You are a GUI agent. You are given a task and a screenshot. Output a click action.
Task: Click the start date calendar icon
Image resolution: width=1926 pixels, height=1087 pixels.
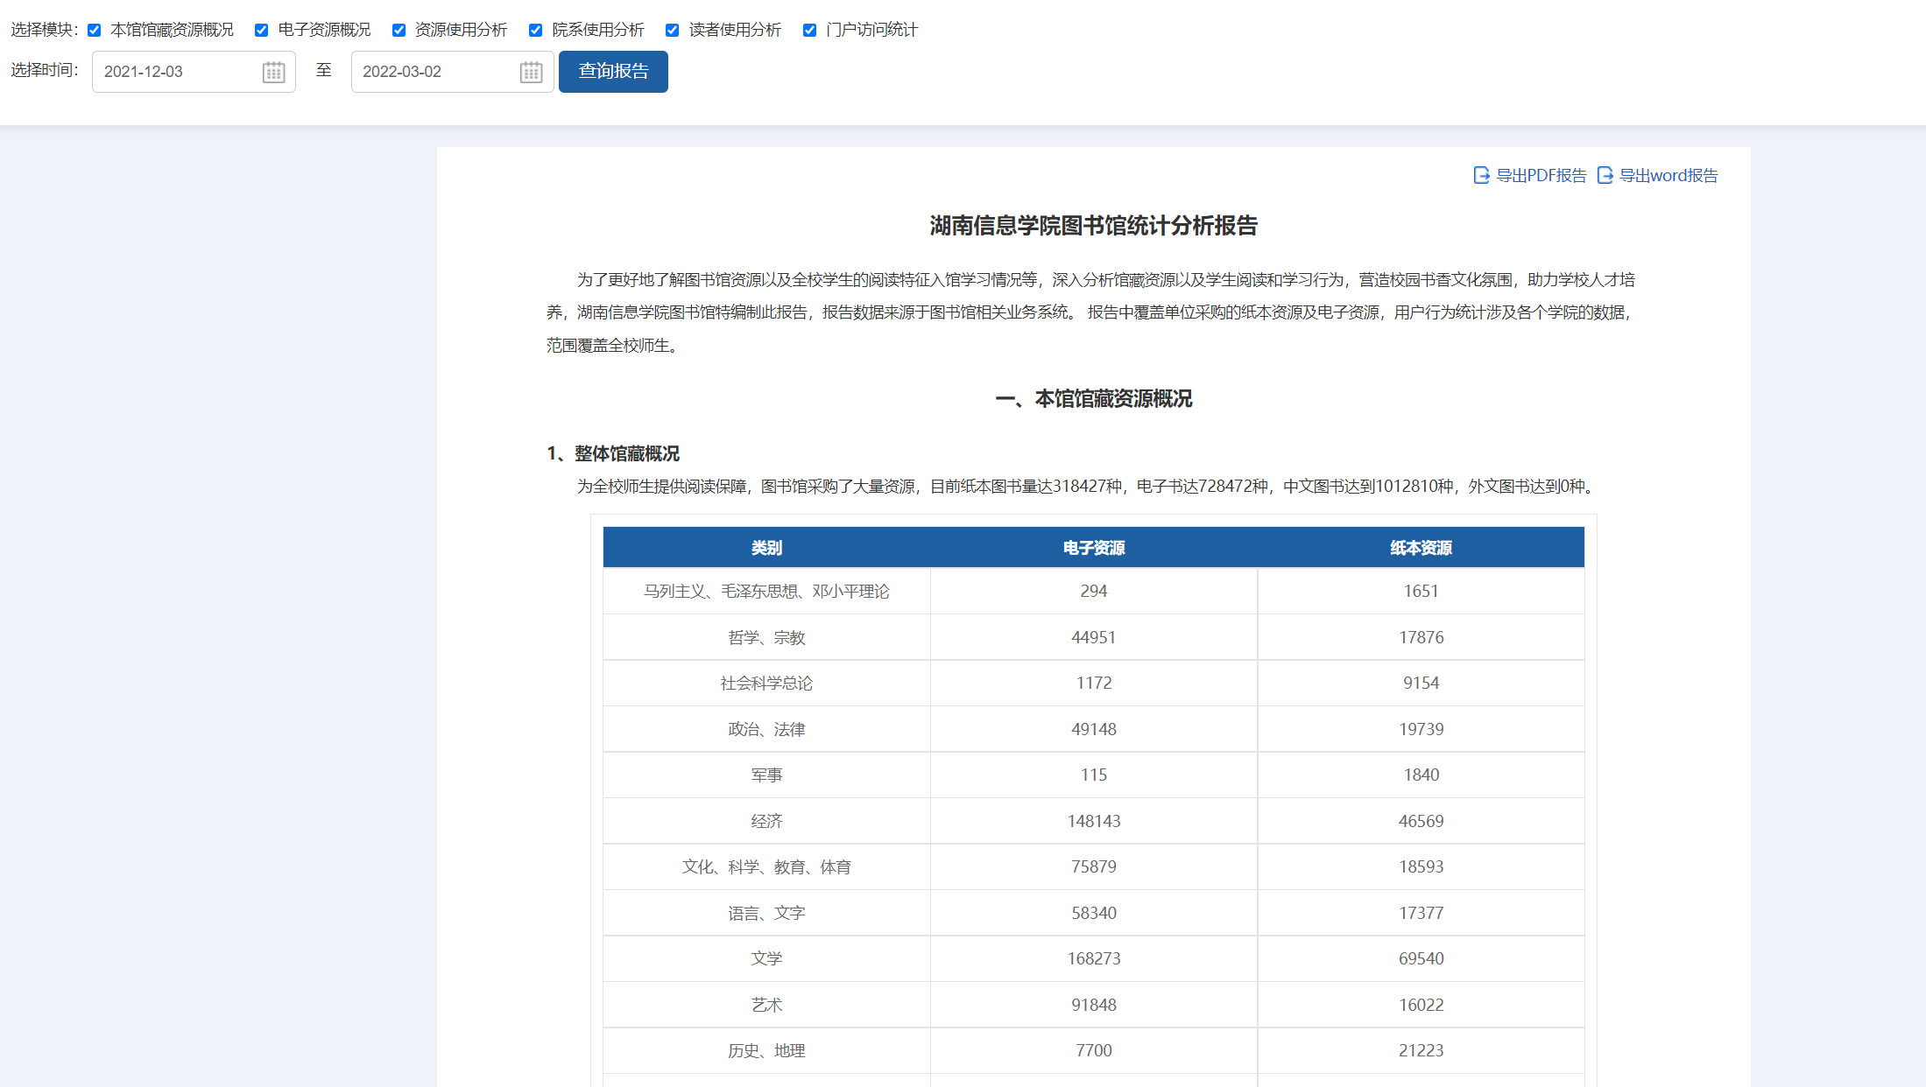point(273,72)
